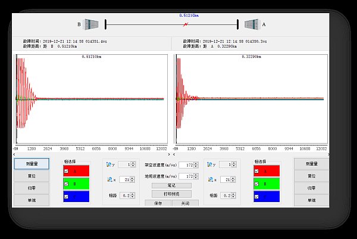Toggle phase A checkbox in left panel

(x=67, y=171)
